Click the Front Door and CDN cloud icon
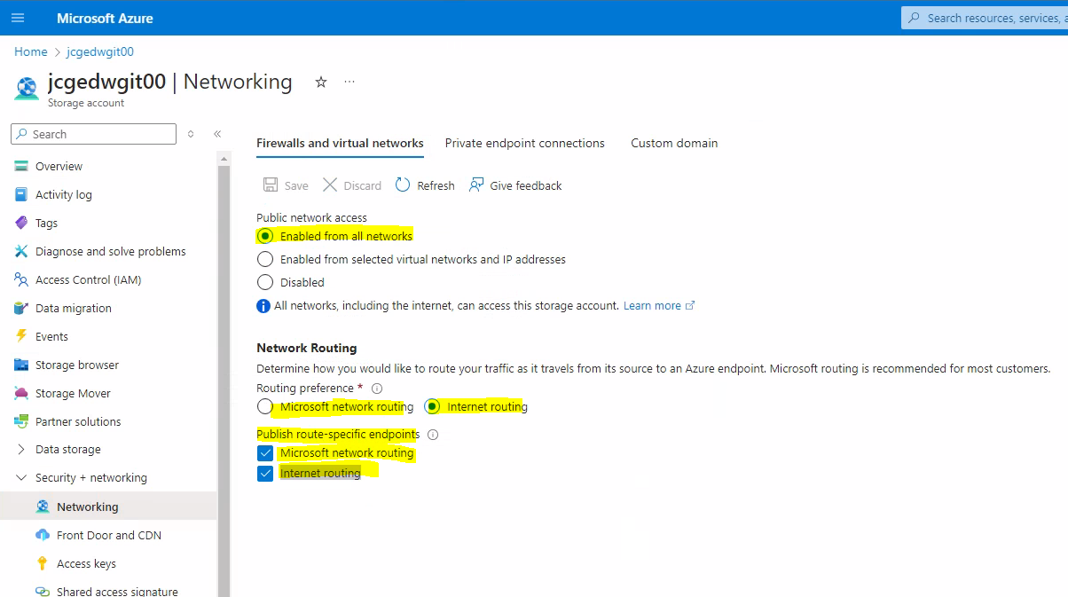1068x597 pixels. pyautogui.click(x=43, y=535)
